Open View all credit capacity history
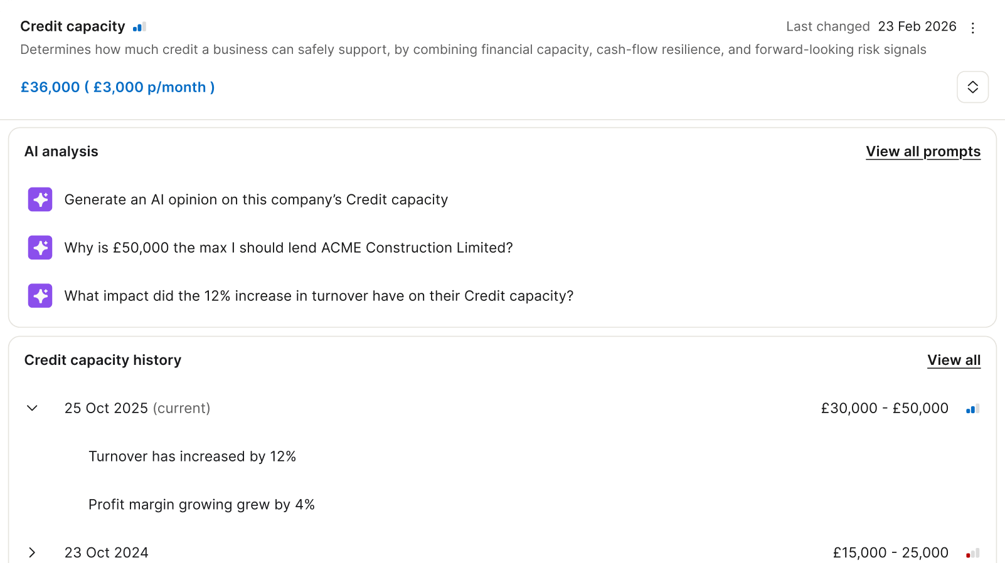The width and height of the screenshot is (1005, 563). tap(954, 360)
